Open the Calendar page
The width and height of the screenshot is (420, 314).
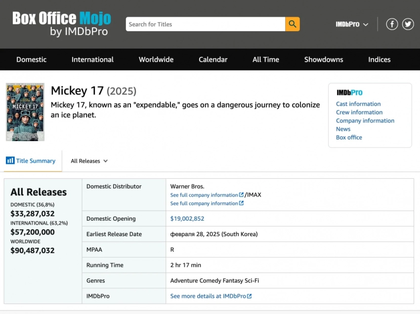[x=213, y=59]
